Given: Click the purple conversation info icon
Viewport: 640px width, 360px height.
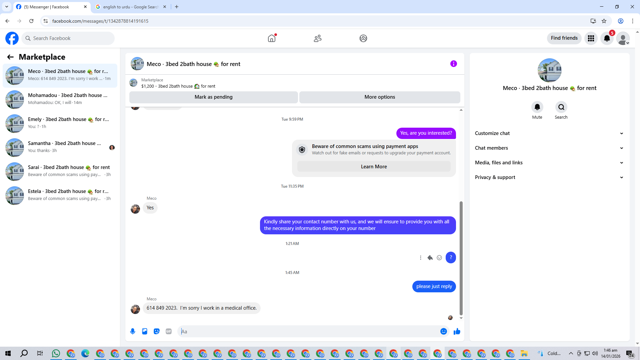Looking at the screenshot, I should [x=453, y=64].
